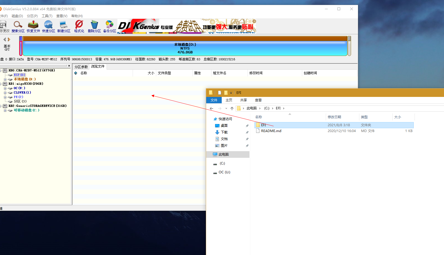The height and width of the screenshot is (255, 444).
Task: Click the 恢复文件 (Recover Files) toolbar icon
Action: [x=33, y=25]
